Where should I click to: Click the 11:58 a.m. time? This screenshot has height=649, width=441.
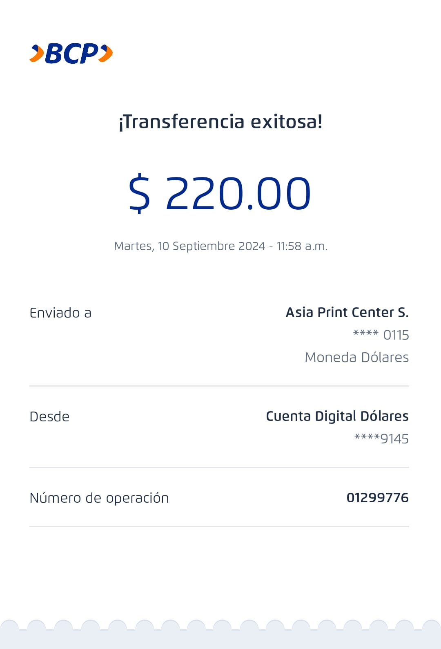click(302, 246)
